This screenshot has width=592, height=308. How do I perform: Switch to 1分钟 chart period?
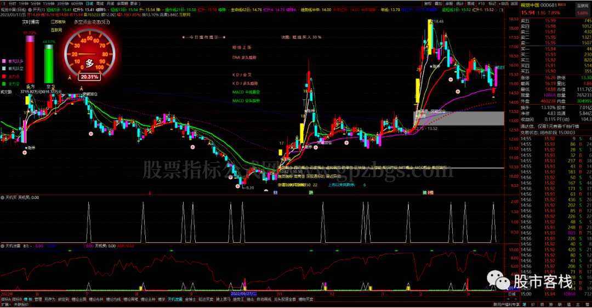24,4
